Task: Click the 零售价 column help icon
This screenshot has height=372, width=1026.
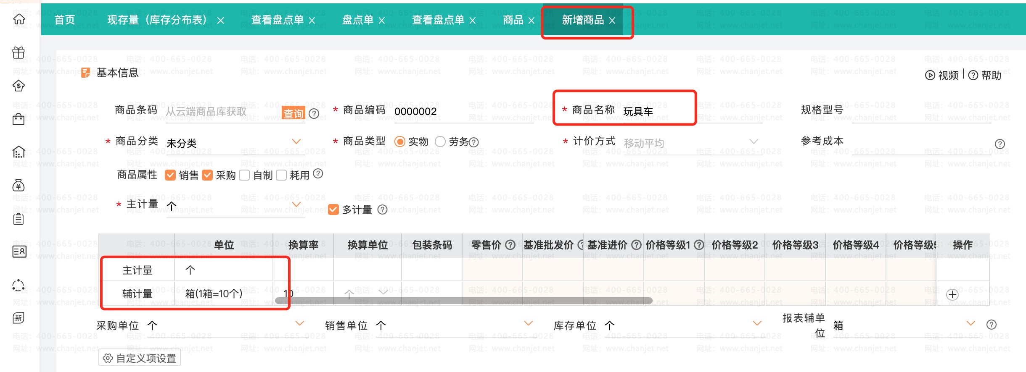Action: tap(510, 245)
